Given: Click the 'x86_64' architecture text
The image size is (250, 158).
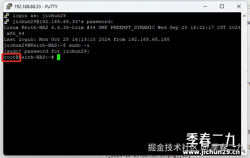Looking at the screenshot, I should point(16,33).
